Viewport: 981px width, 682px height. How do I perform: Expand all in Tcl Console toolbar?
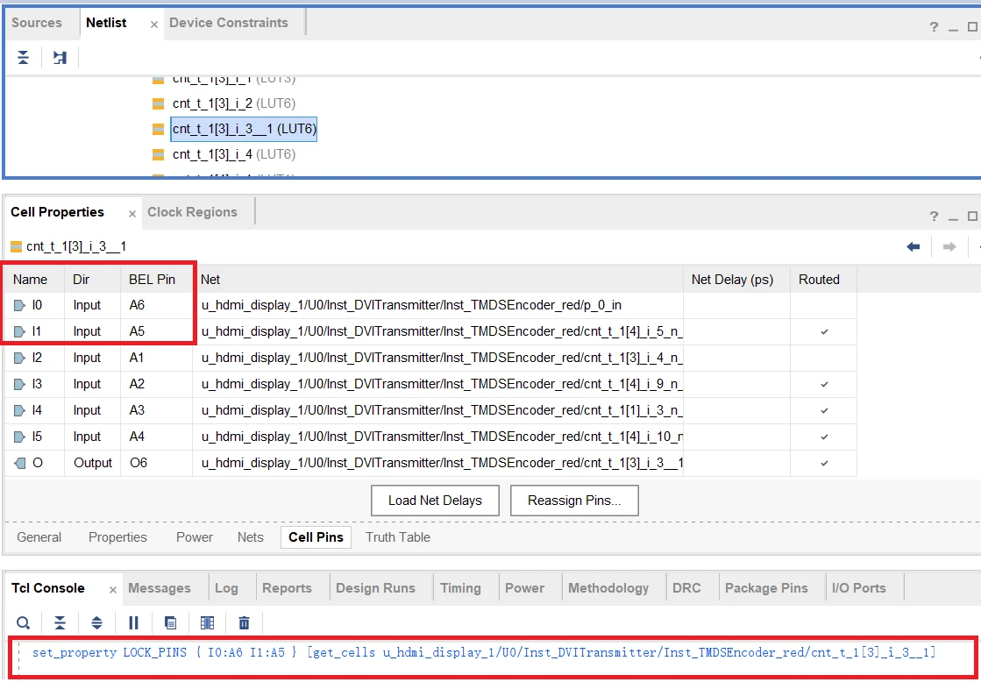tap(96, 622)
